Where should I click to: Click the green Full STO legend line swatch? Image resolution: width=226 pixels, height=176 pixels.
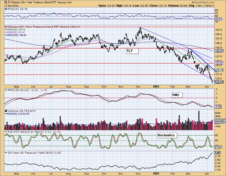coord(6,132)
